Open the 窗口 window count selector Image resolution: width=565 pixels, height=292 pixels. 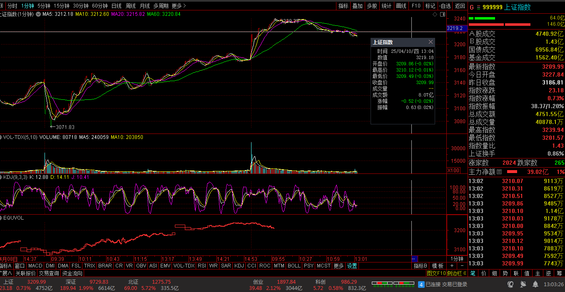click(20, 266)
